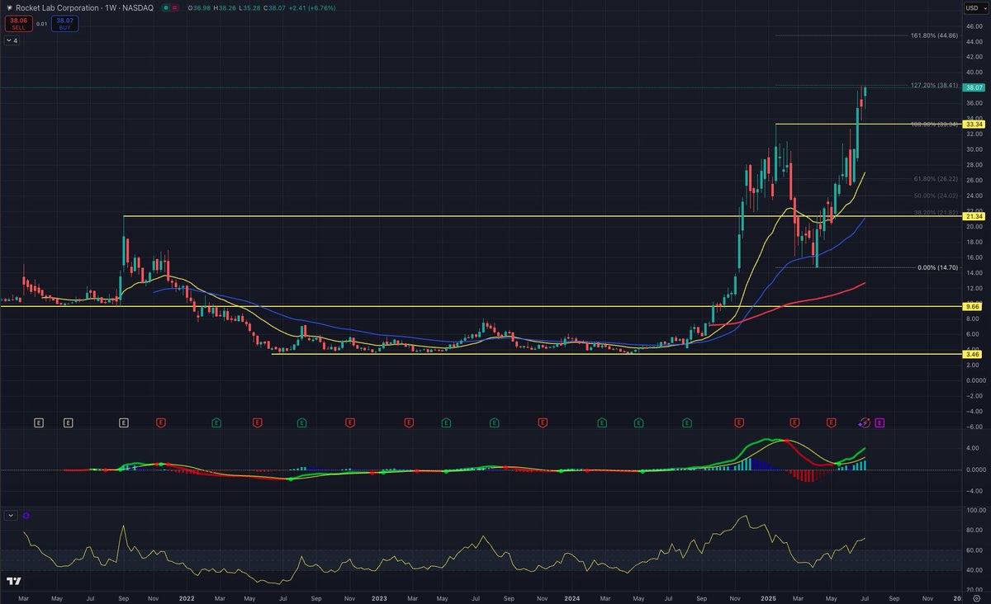Click the green earnings marker at Aug 2023
Image resolution: width=991 pixels, height=604 pixels.
tap(494, 422)
